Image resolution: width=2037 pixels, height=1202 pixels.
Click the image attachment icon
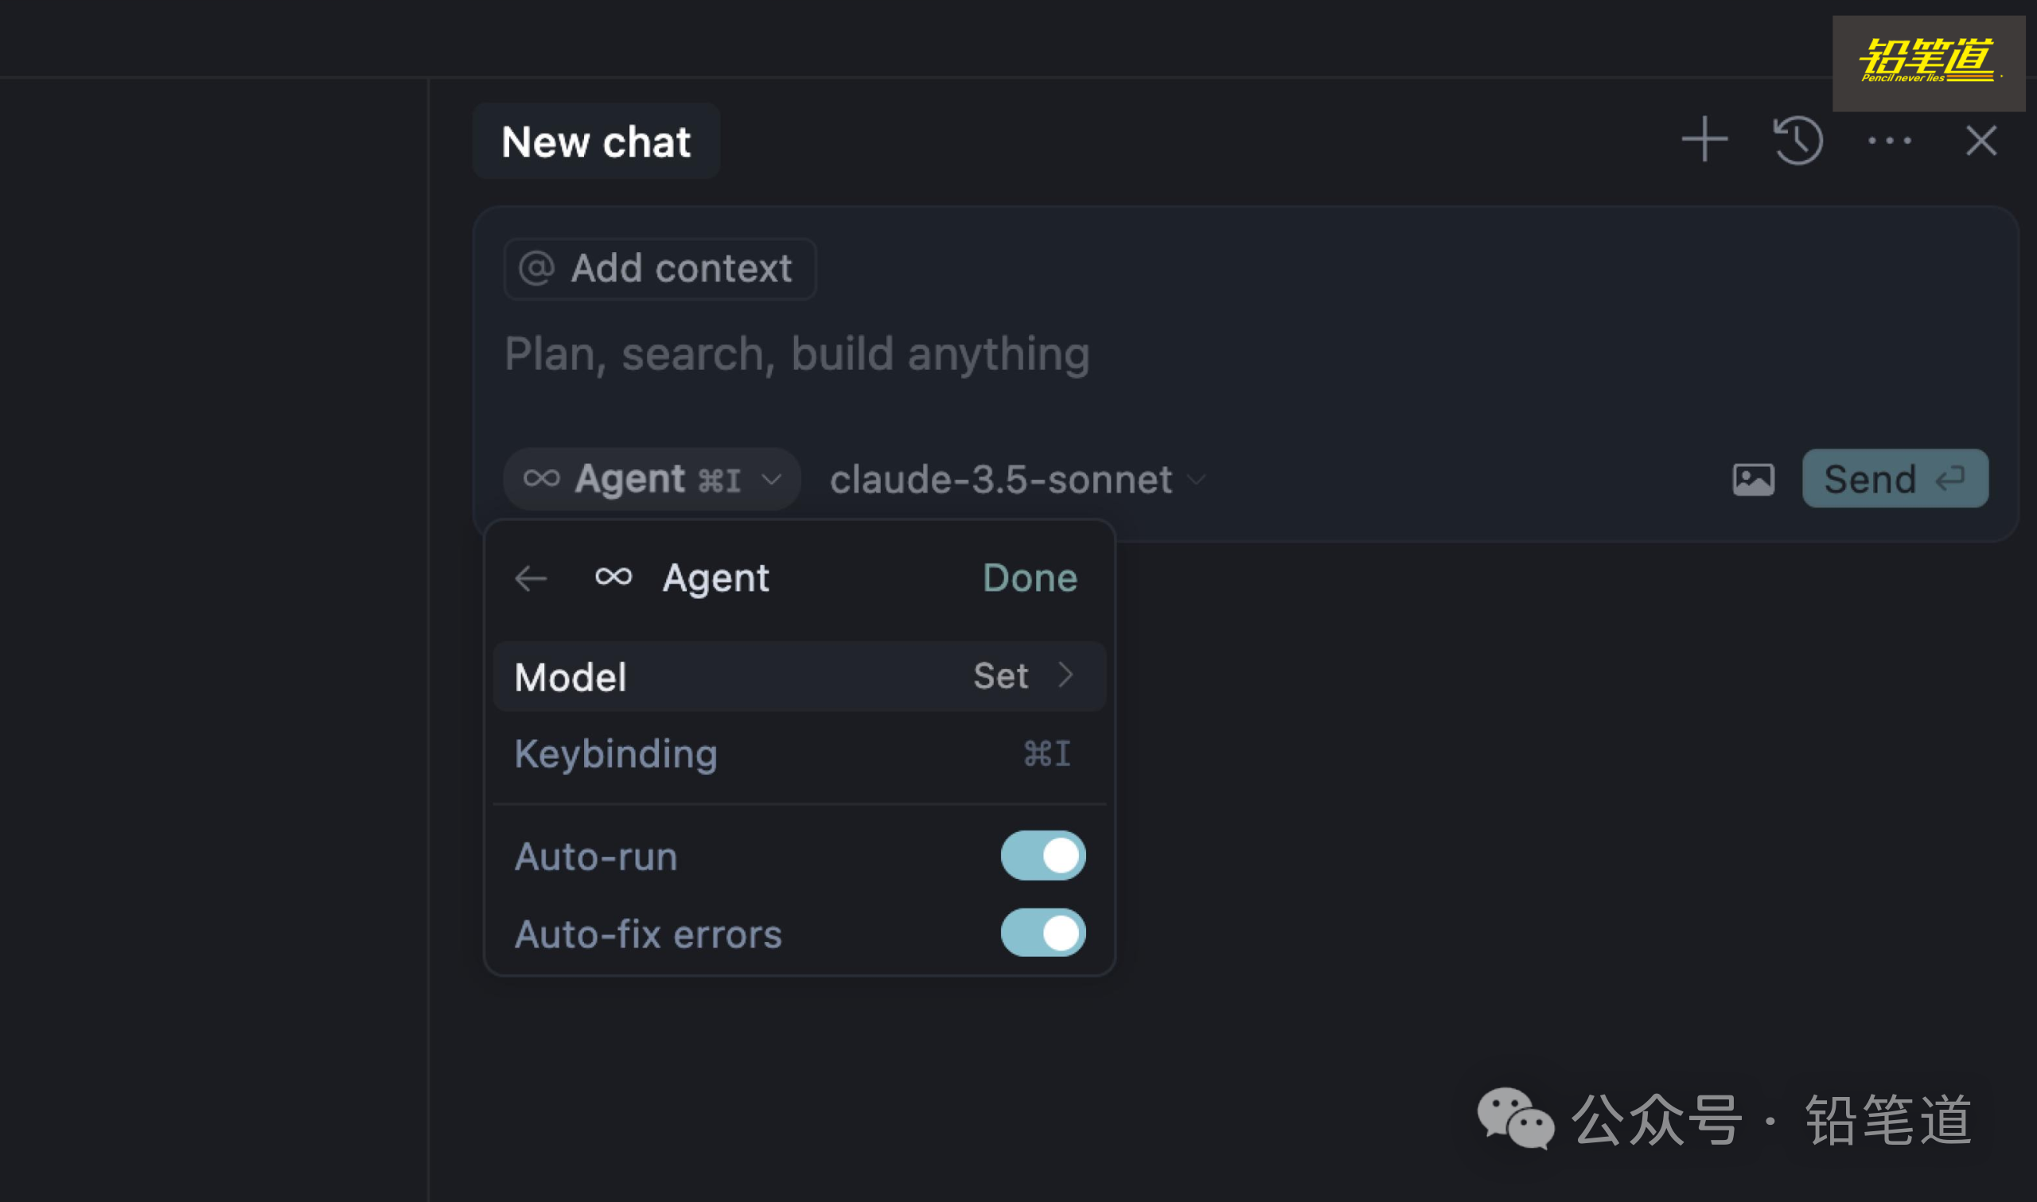pyautogui.click(x=1754, y=480)
